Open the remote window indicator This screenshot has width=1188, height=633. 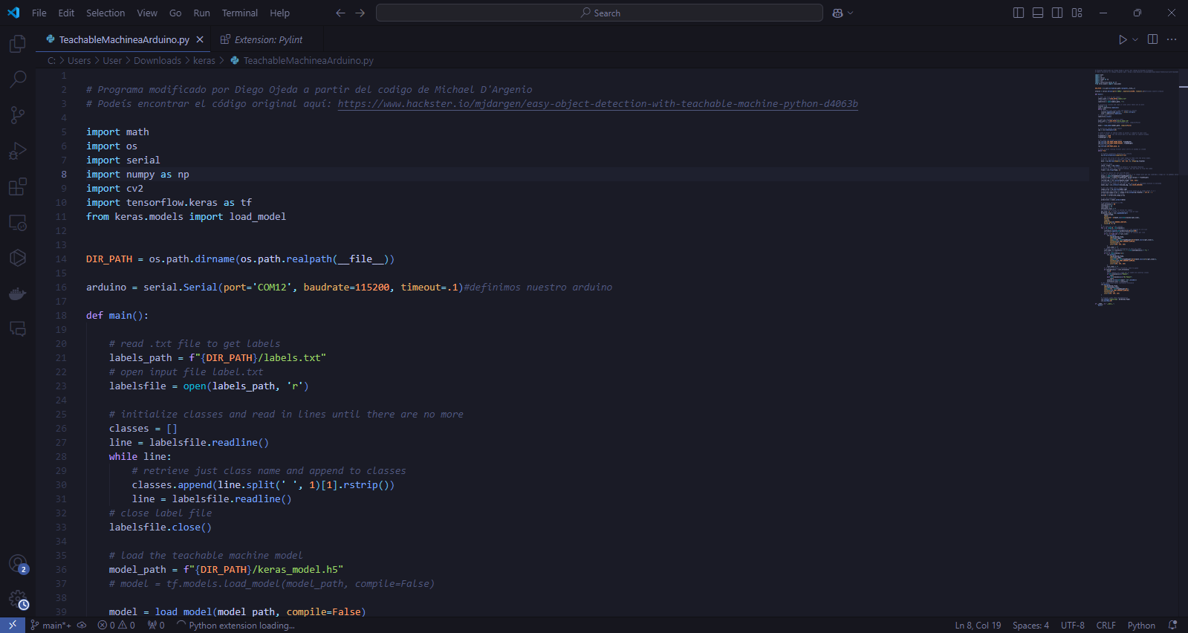coord(13,625)
